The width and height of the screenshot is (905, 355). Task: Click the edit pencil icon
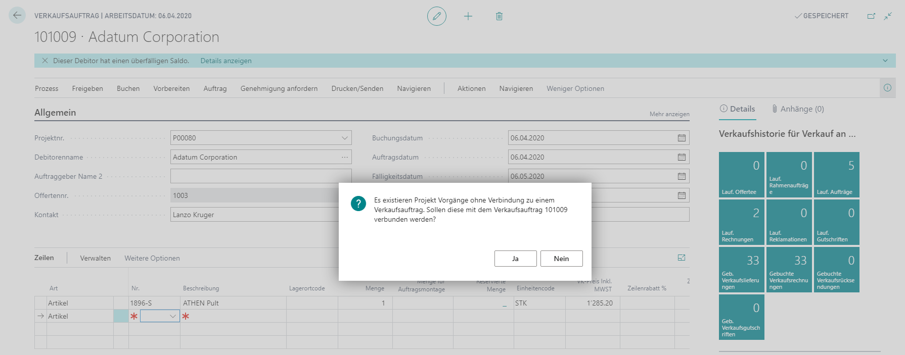[437, 16]
